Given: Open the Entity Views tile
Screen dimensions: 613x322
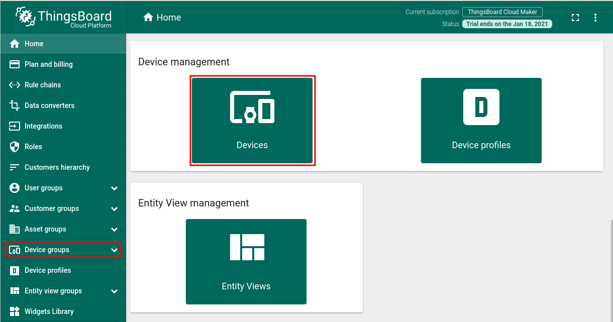Looking at the screenshot, I should point(246,261).
